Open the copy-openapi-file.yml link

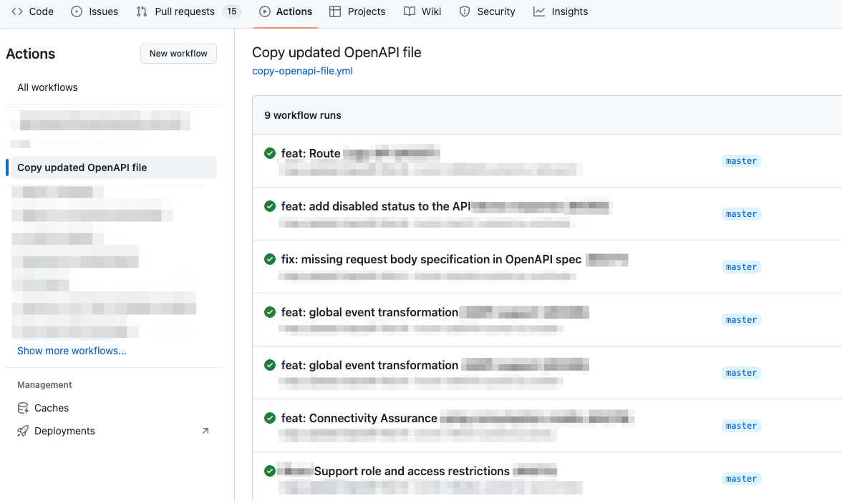point(302,71)
